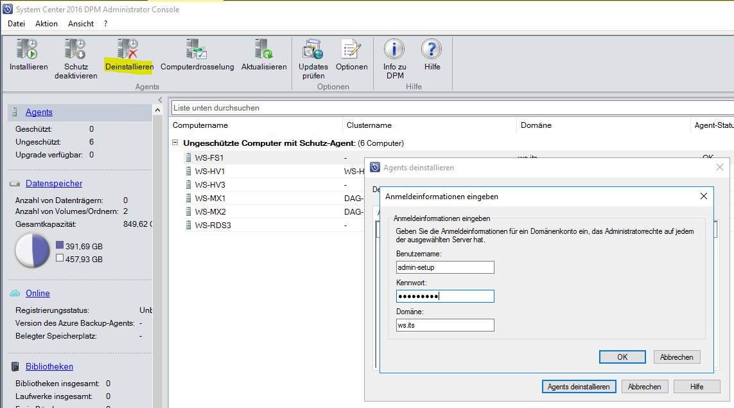Screen dimensions: 734x408
Task: Select the WS-RDS3 computer name
Action: [x=213, y=226]
